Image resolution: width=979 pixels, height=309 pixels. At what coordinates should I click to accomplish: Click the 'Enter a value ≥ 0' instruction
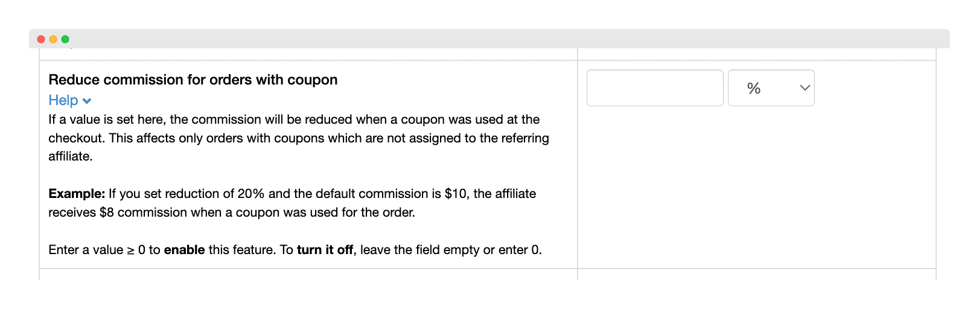(x=97, y=250)
